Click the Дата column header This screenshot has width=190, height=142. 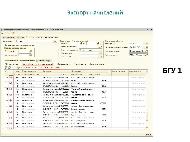coord(51,74)
